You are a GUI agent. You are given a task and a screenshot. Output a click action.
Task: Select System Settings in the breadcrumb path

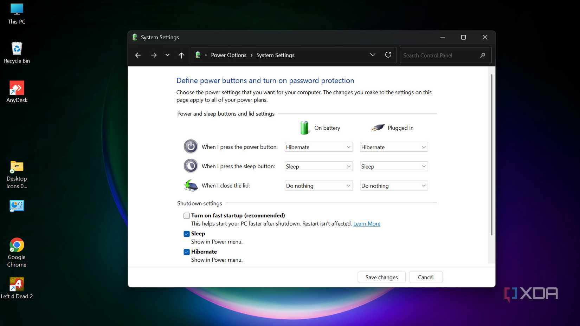275,55
